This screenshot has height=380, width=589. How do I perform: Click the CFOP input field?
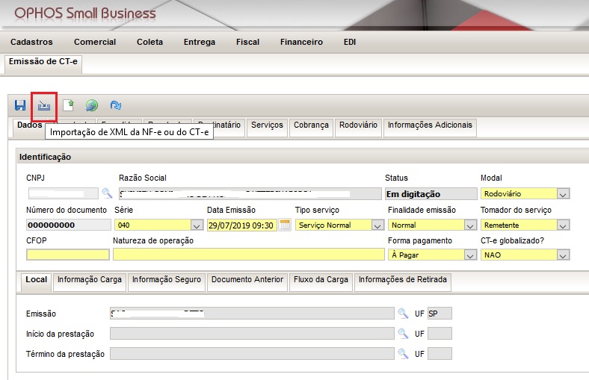(67, 255)
